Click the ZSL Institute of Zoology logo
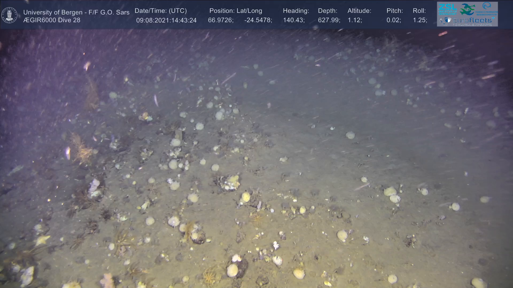The width and height of the screenshot is (513, 288). pos(448,9)
